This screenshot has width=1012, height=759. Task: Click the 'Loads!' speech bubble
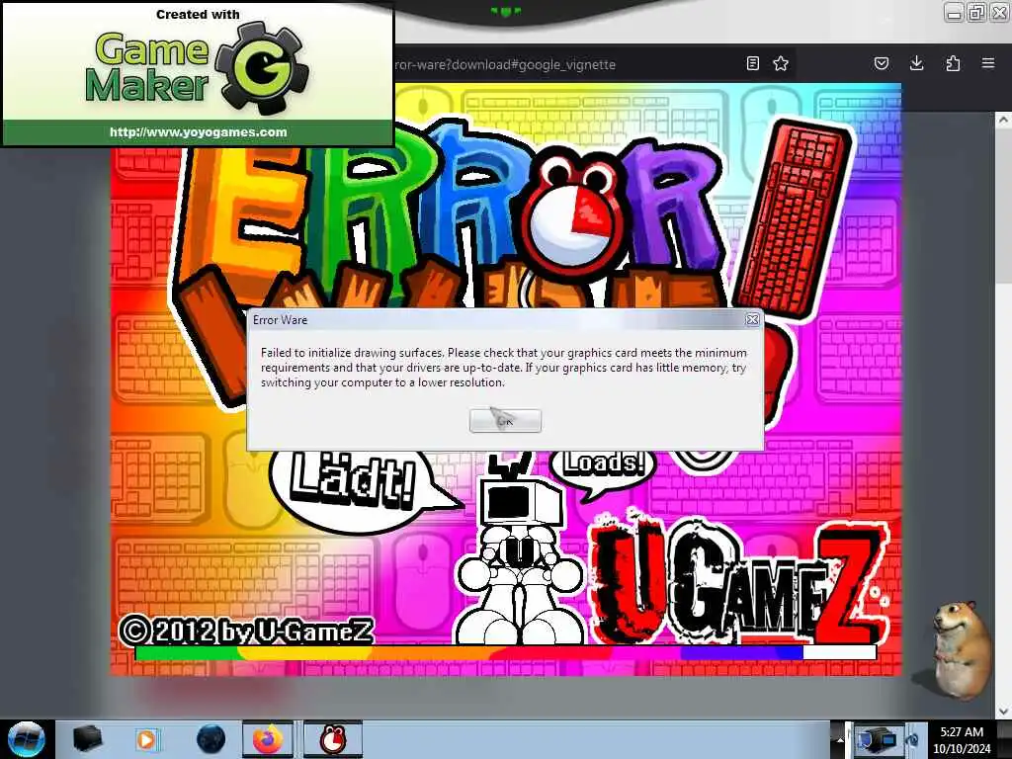tap(602, 469)
